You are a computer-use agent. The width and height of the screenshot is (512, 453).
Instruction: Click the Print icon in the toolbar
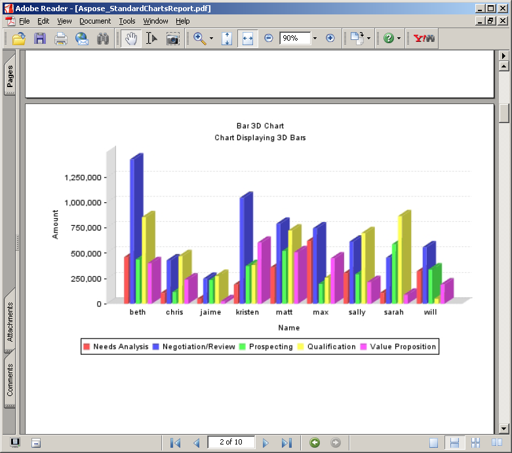coord(61,39)
